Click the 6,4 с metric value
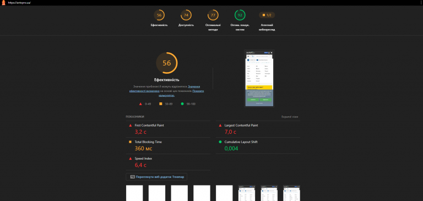 140,165
